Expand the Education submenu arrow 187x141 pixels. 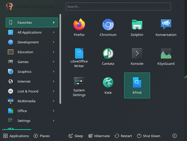coord(54,52)
